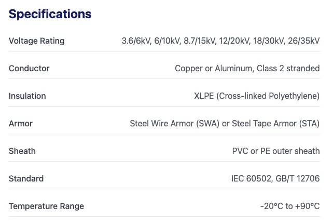This screenshot has width=333, height=221.
Task: Select the Copper or Aluminum conductor text
Action: click(210, 69)
